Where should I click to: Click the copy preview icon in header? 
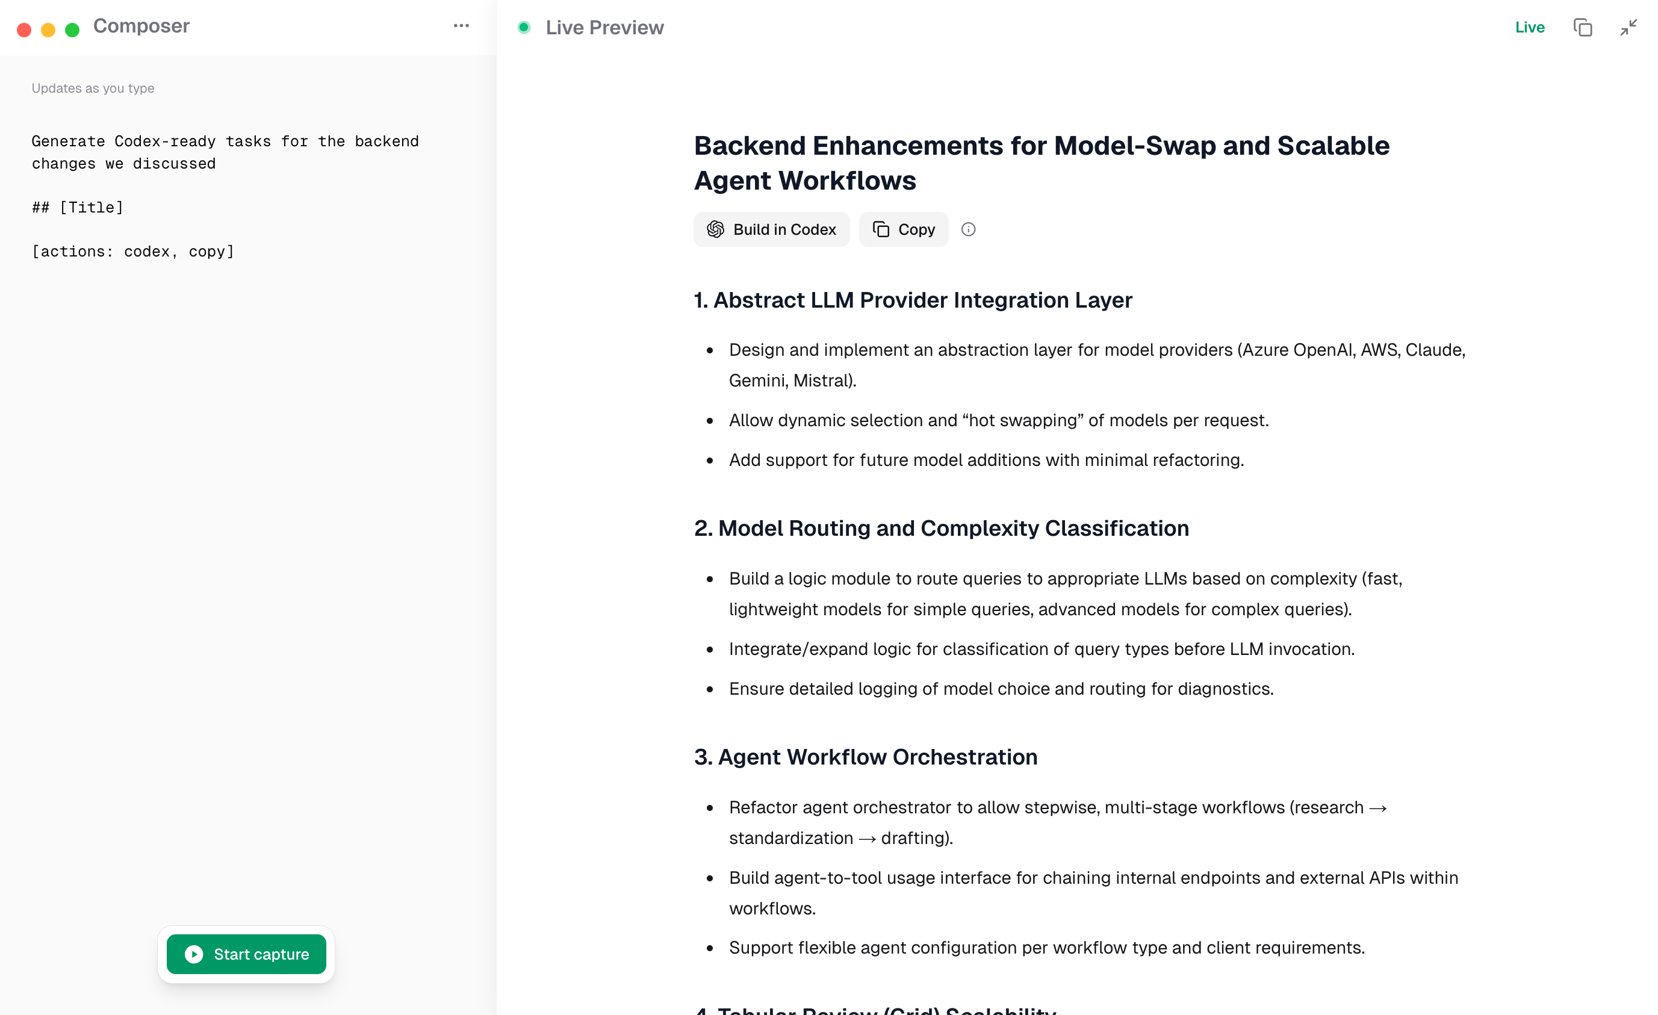1583,28
